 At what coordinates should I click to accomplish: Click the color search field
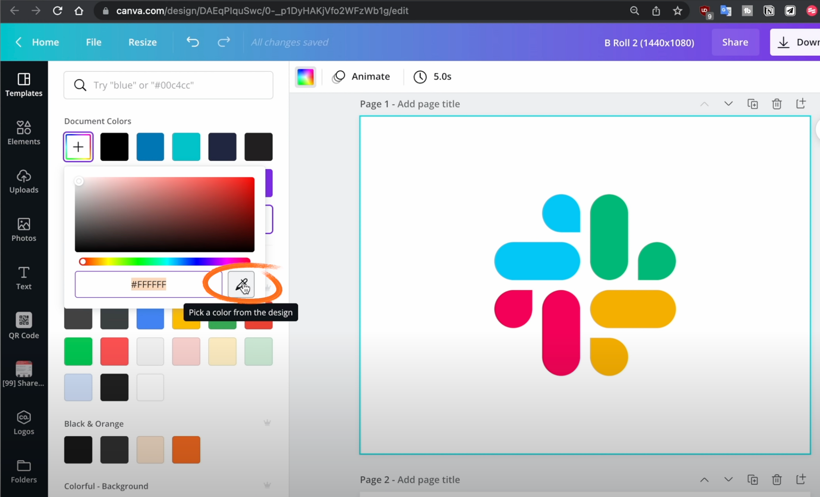169,85
